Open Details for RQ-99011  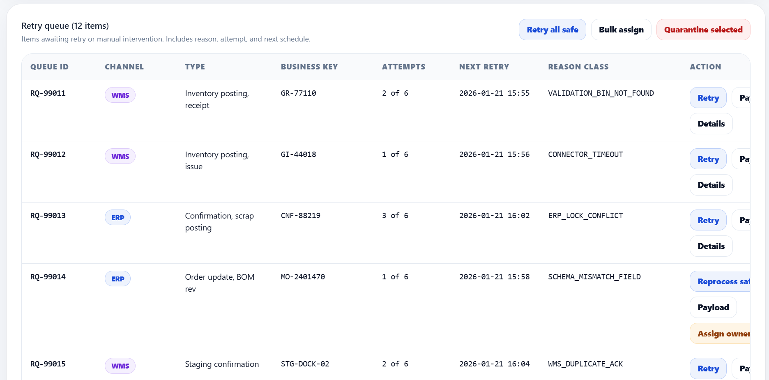tap(711, 124)
